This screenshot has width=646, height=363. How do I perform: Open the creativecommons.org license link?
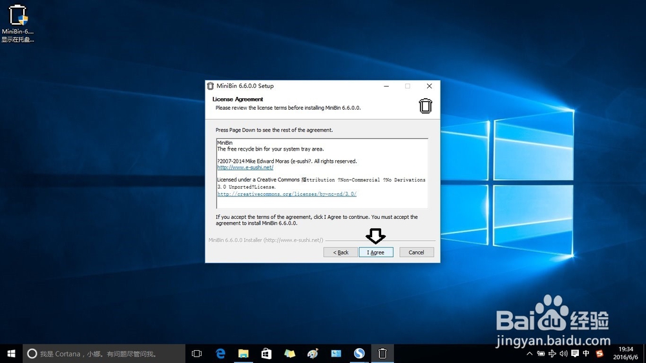click(x=287, y=194)
